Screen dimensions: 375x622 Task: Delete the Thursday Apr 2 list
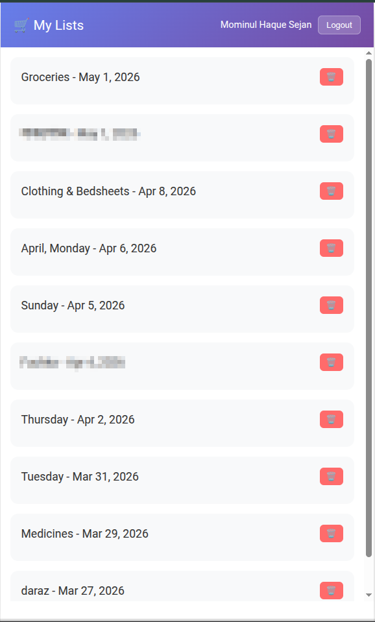point(332,419)
